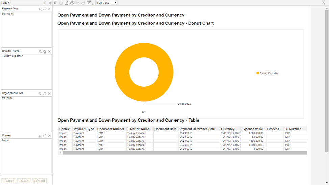
Task: Open the Full Data dropdown
Action: point(107,3)
